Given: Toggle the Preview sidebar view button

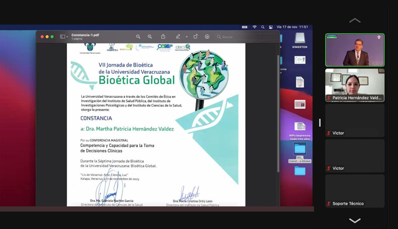Looking at the screenshot, I should click(62, 37).
